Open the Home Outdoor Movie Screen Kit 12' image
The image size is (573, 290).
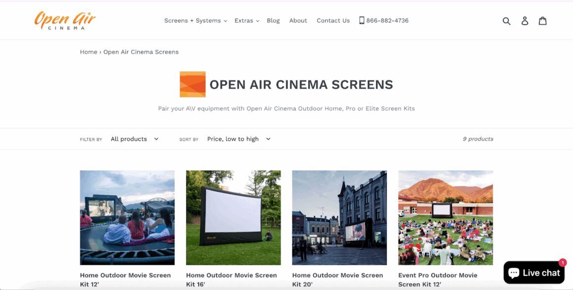pyautogui.click(x=127, y=217)
